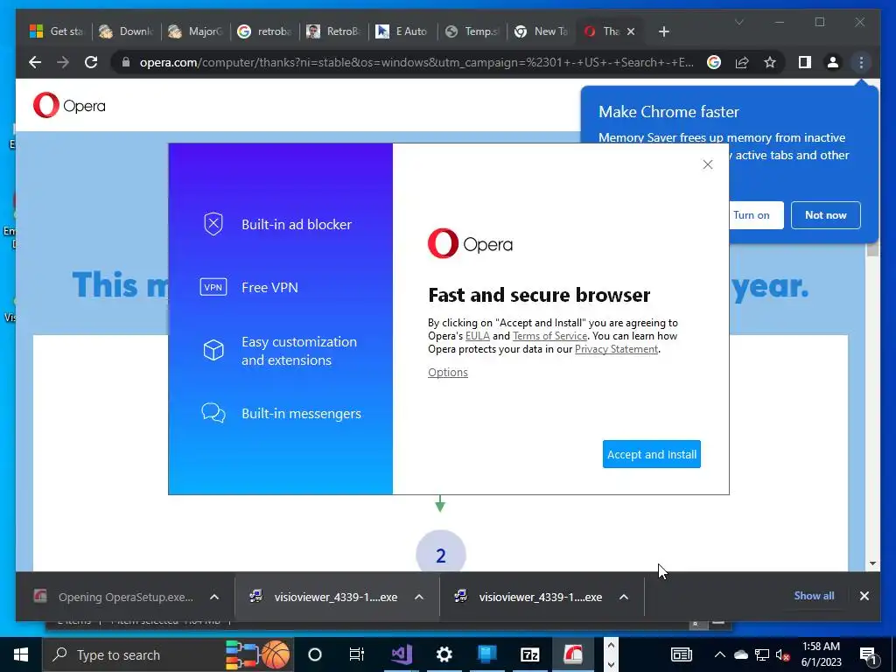Dismiss Memory Saver with Not now
Screen dimensions: 896x672
[x=826, y=215]
